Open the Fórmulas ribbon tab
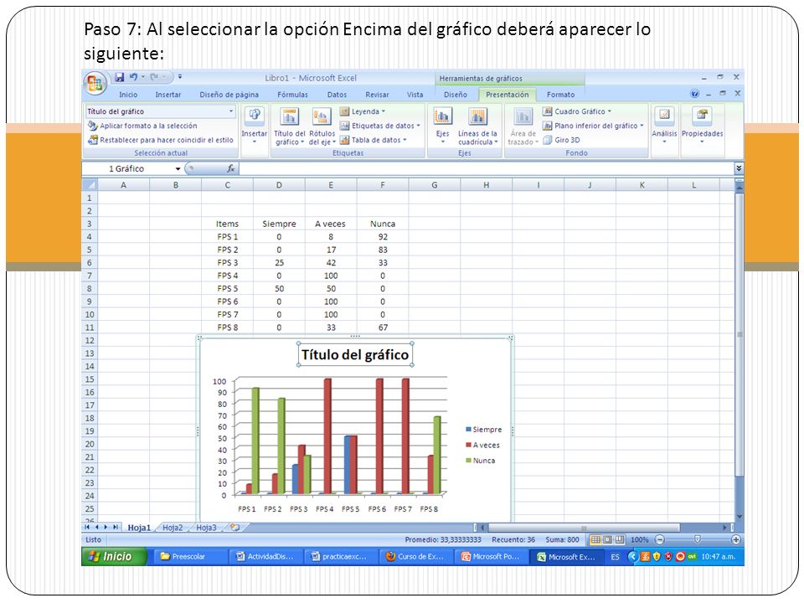Viewport: 804px width, 603px height. tap(293, 95)
